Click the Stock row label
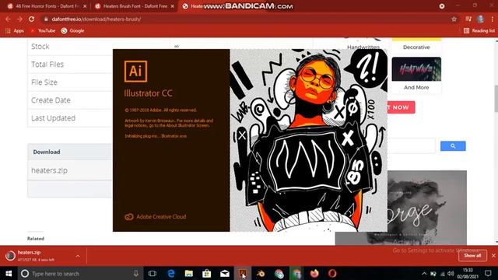This screenshot has width=498, height=280. (x=40, y=47)
